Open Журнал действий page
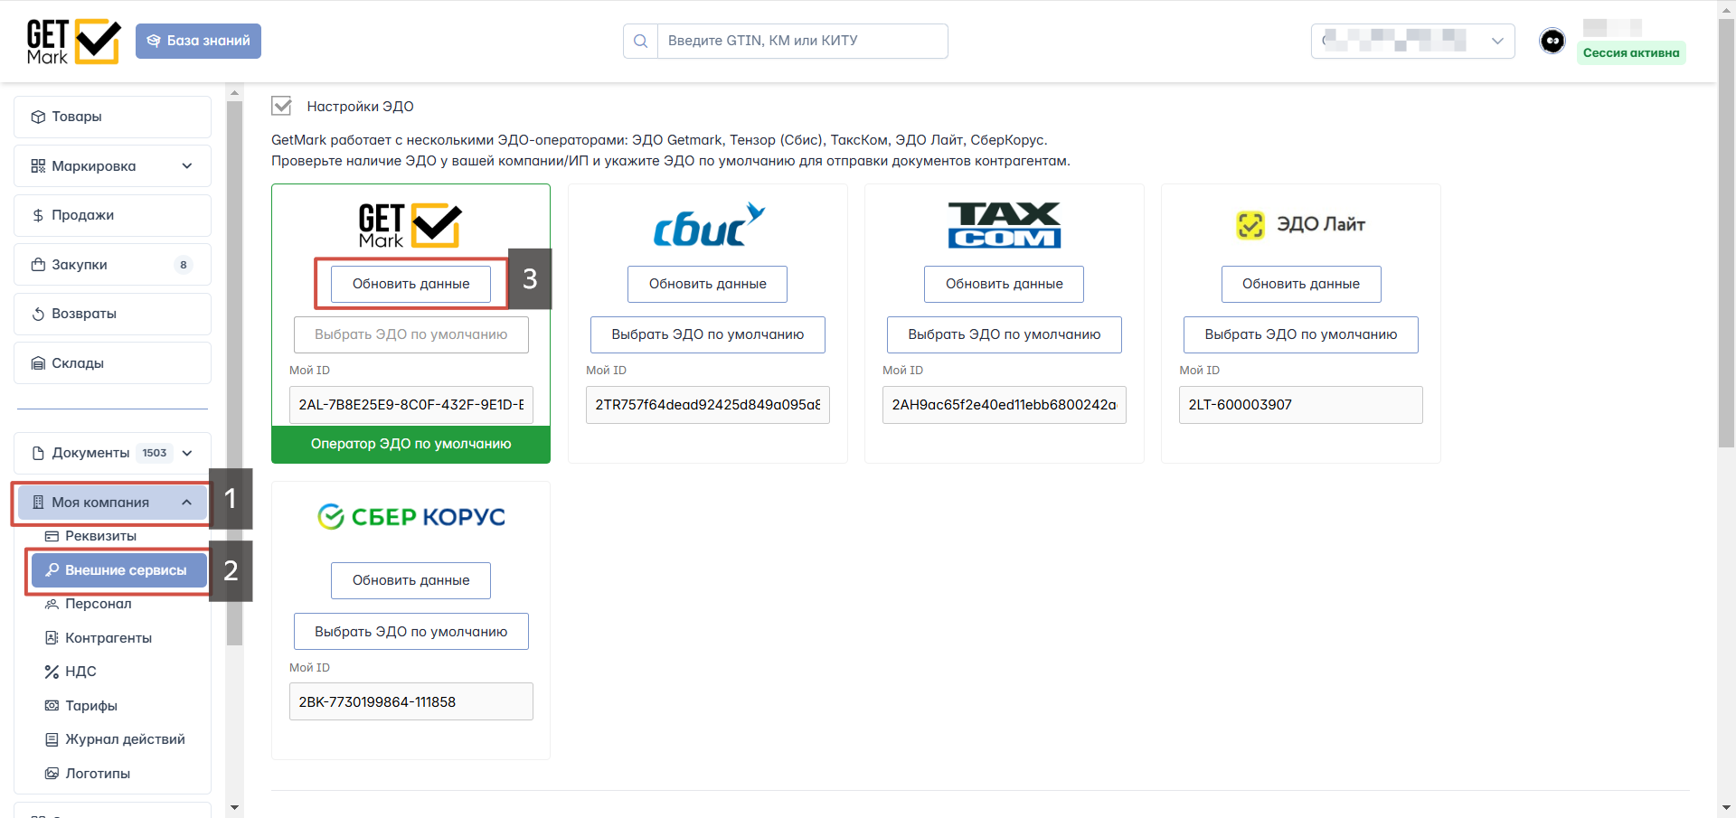This screenshot has height=818, width=1736. (125, 739)
